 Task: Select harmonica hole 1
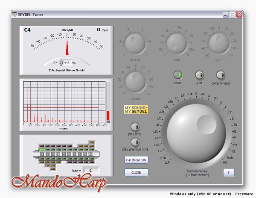pyautogui.click(x=42, y=154)
